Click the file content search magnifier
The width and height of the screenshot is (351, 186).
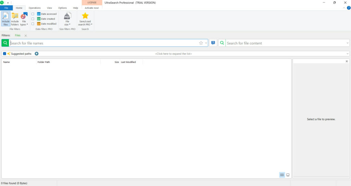click(x=222, y=43)
